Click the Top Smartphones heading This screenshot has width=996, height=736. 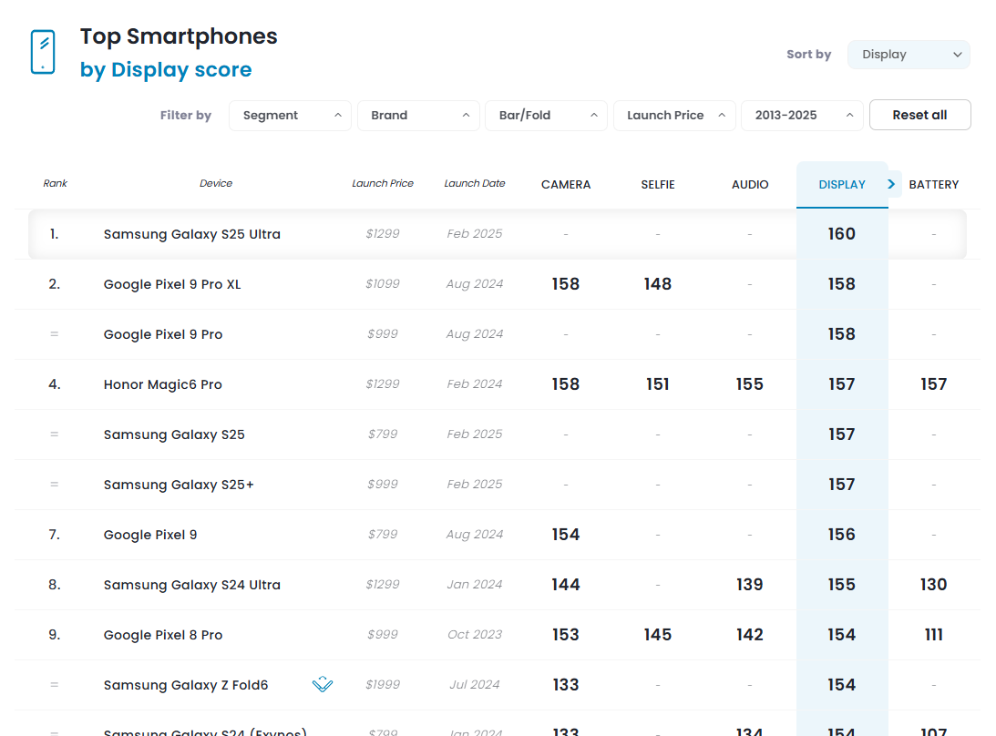[179, 36]
